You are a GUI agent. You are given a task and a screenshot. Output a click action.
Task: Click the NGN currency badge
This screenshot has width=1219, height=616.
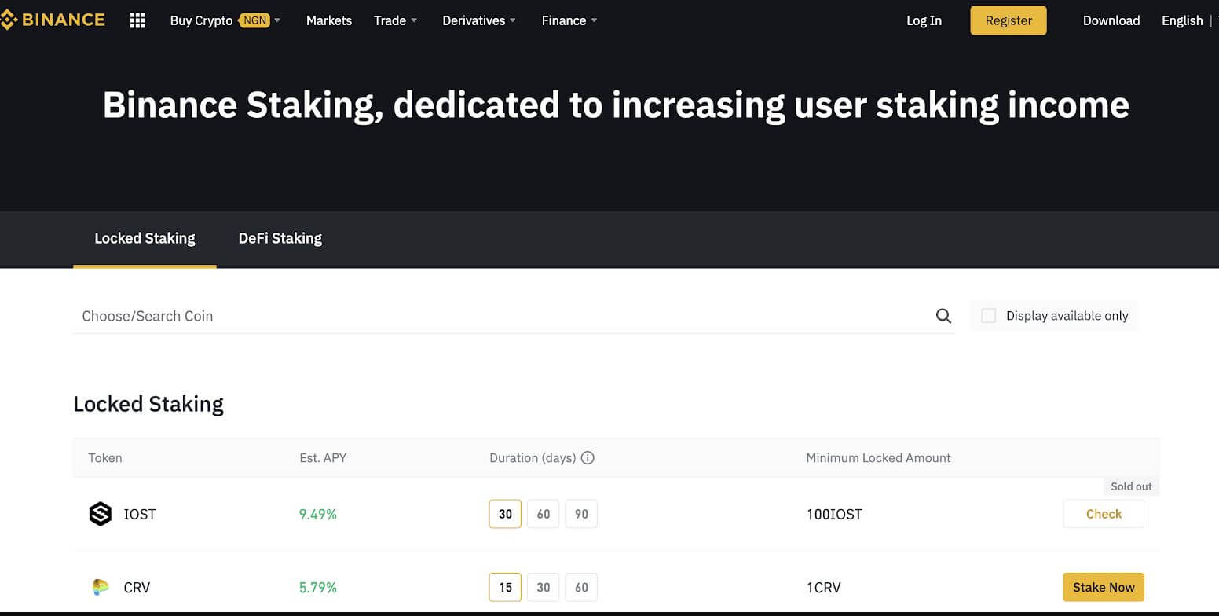coord(254,20)
